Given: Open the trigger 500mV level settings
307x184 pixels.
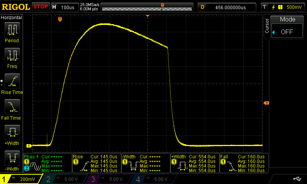Looking at the screenshot, I should point(283,7).
